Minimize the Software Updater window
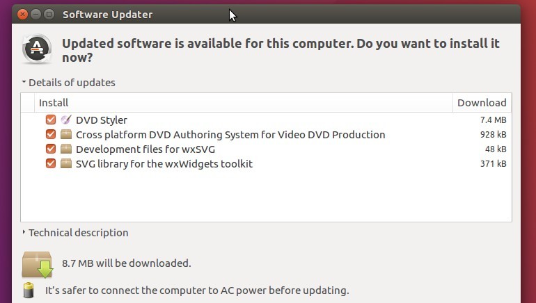Image resolution: width=536 pixels, height=303 pixels. click(36, 15)
